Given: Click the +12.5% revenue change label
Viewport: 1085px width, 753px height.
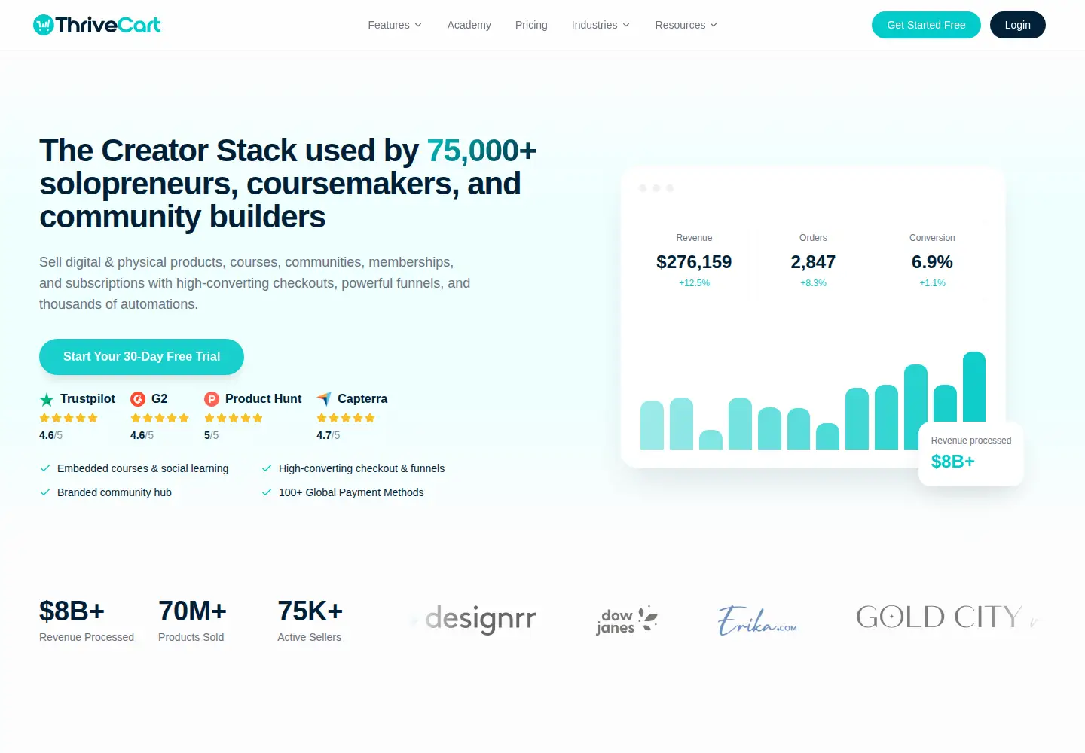Looking at the screenshot, I should pos(694,283).
